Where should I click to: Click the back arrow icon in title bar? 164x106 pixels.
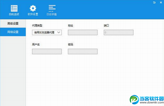[154, 3]
